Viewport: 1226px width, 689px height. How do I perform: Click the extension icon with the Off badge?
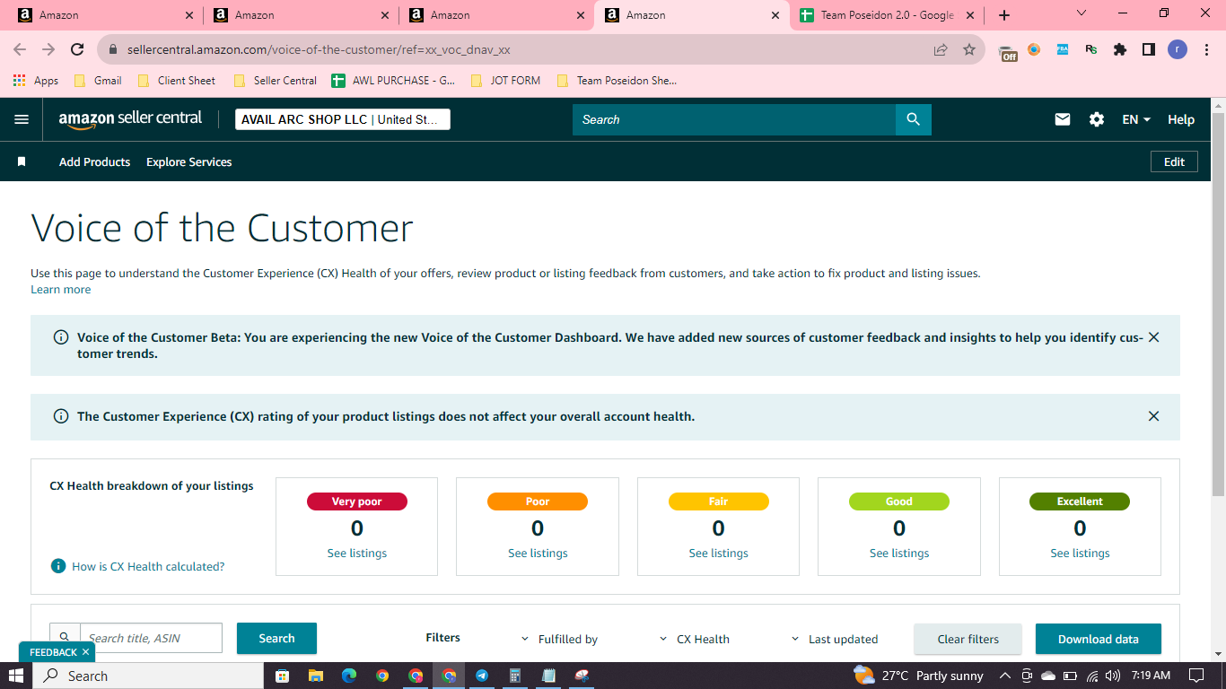1008,52
